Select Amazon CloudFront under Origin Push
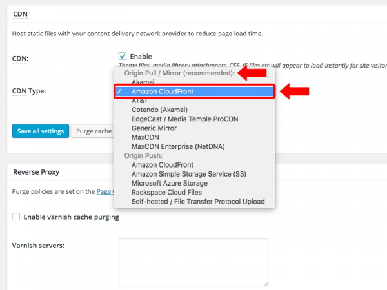This screenshot has height=290, width=387. (x=195, y=165)
